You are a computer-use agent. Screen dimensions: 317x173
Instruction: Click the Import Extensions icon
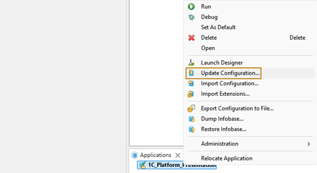click(191, 94)
